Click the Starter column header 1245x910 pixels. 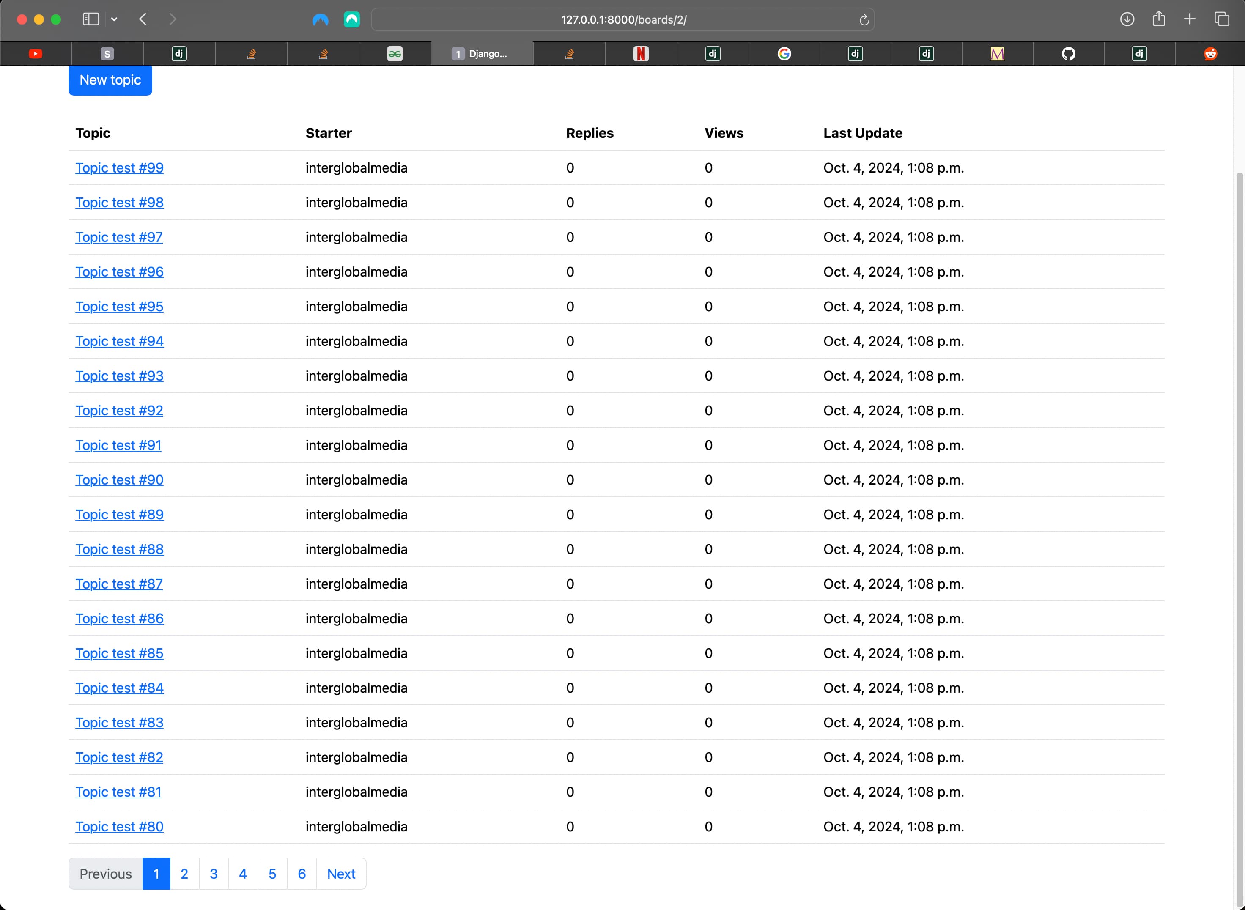(x=329, y=133)
